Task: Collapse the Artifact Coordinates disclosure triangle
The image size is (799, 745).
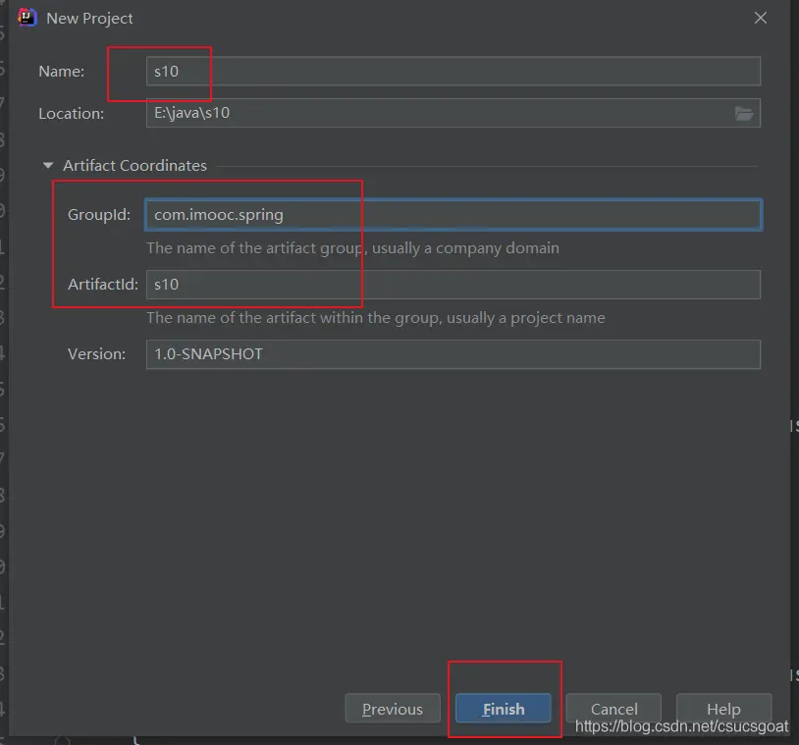Action: (x=48, y=166)
